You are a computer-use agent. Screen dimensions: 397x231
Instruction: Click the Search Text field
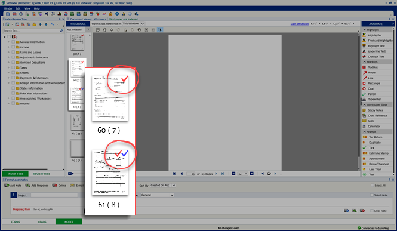[x=32, y=30]
